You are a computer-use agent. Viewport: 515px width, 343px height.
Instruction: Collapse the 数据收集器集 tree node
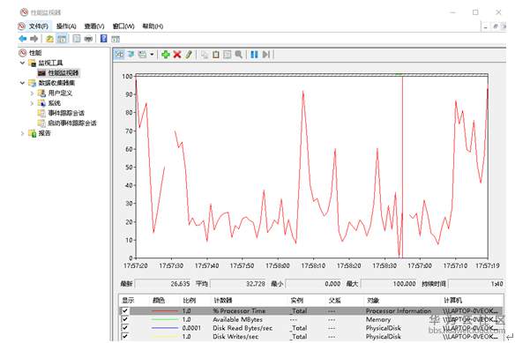(22, 83)
